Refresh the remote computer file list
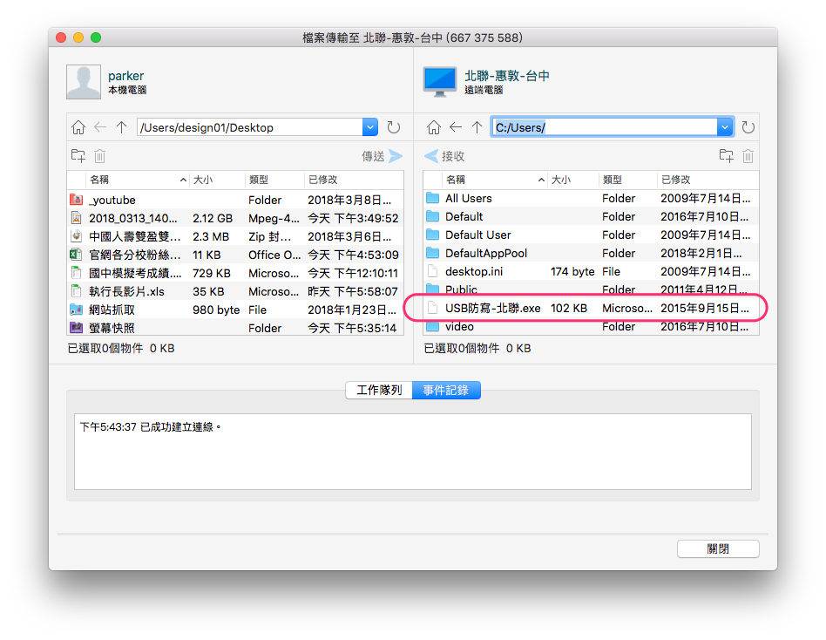 tap(748, 127)
